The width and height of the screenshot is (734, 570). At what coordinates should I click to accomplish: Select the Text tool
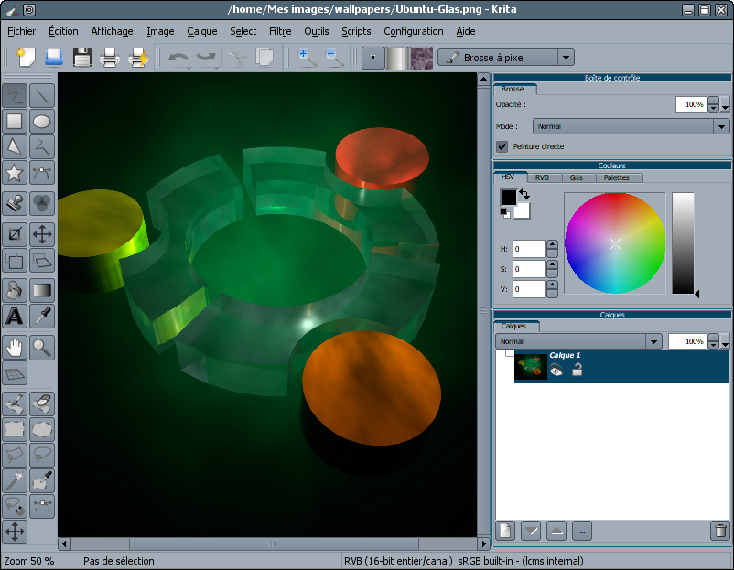(15, 317)
